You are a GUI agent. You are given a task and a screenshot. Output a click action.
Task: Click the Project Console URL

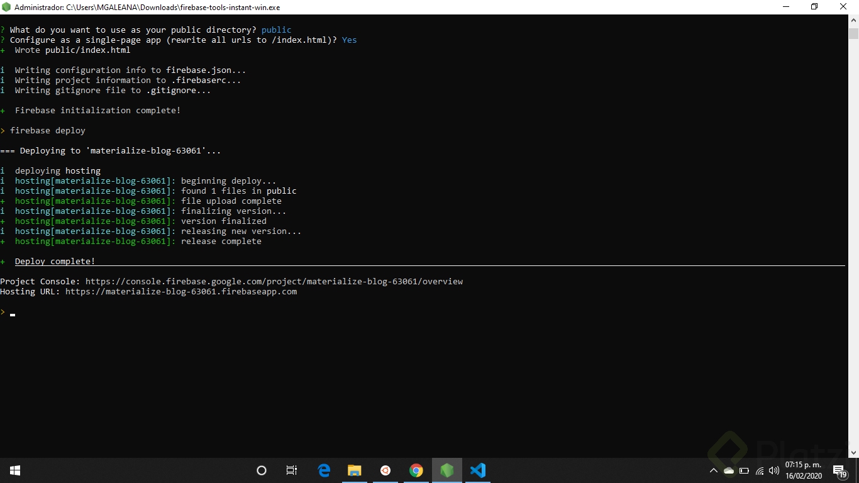274,281
